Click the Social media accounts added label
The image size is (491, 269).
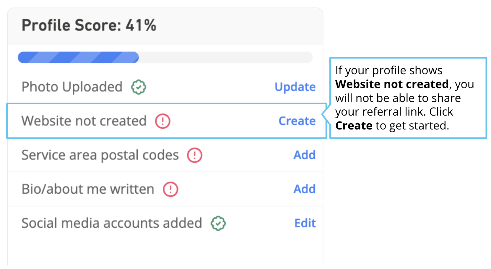pyautogui.click(x=112, y=223)
